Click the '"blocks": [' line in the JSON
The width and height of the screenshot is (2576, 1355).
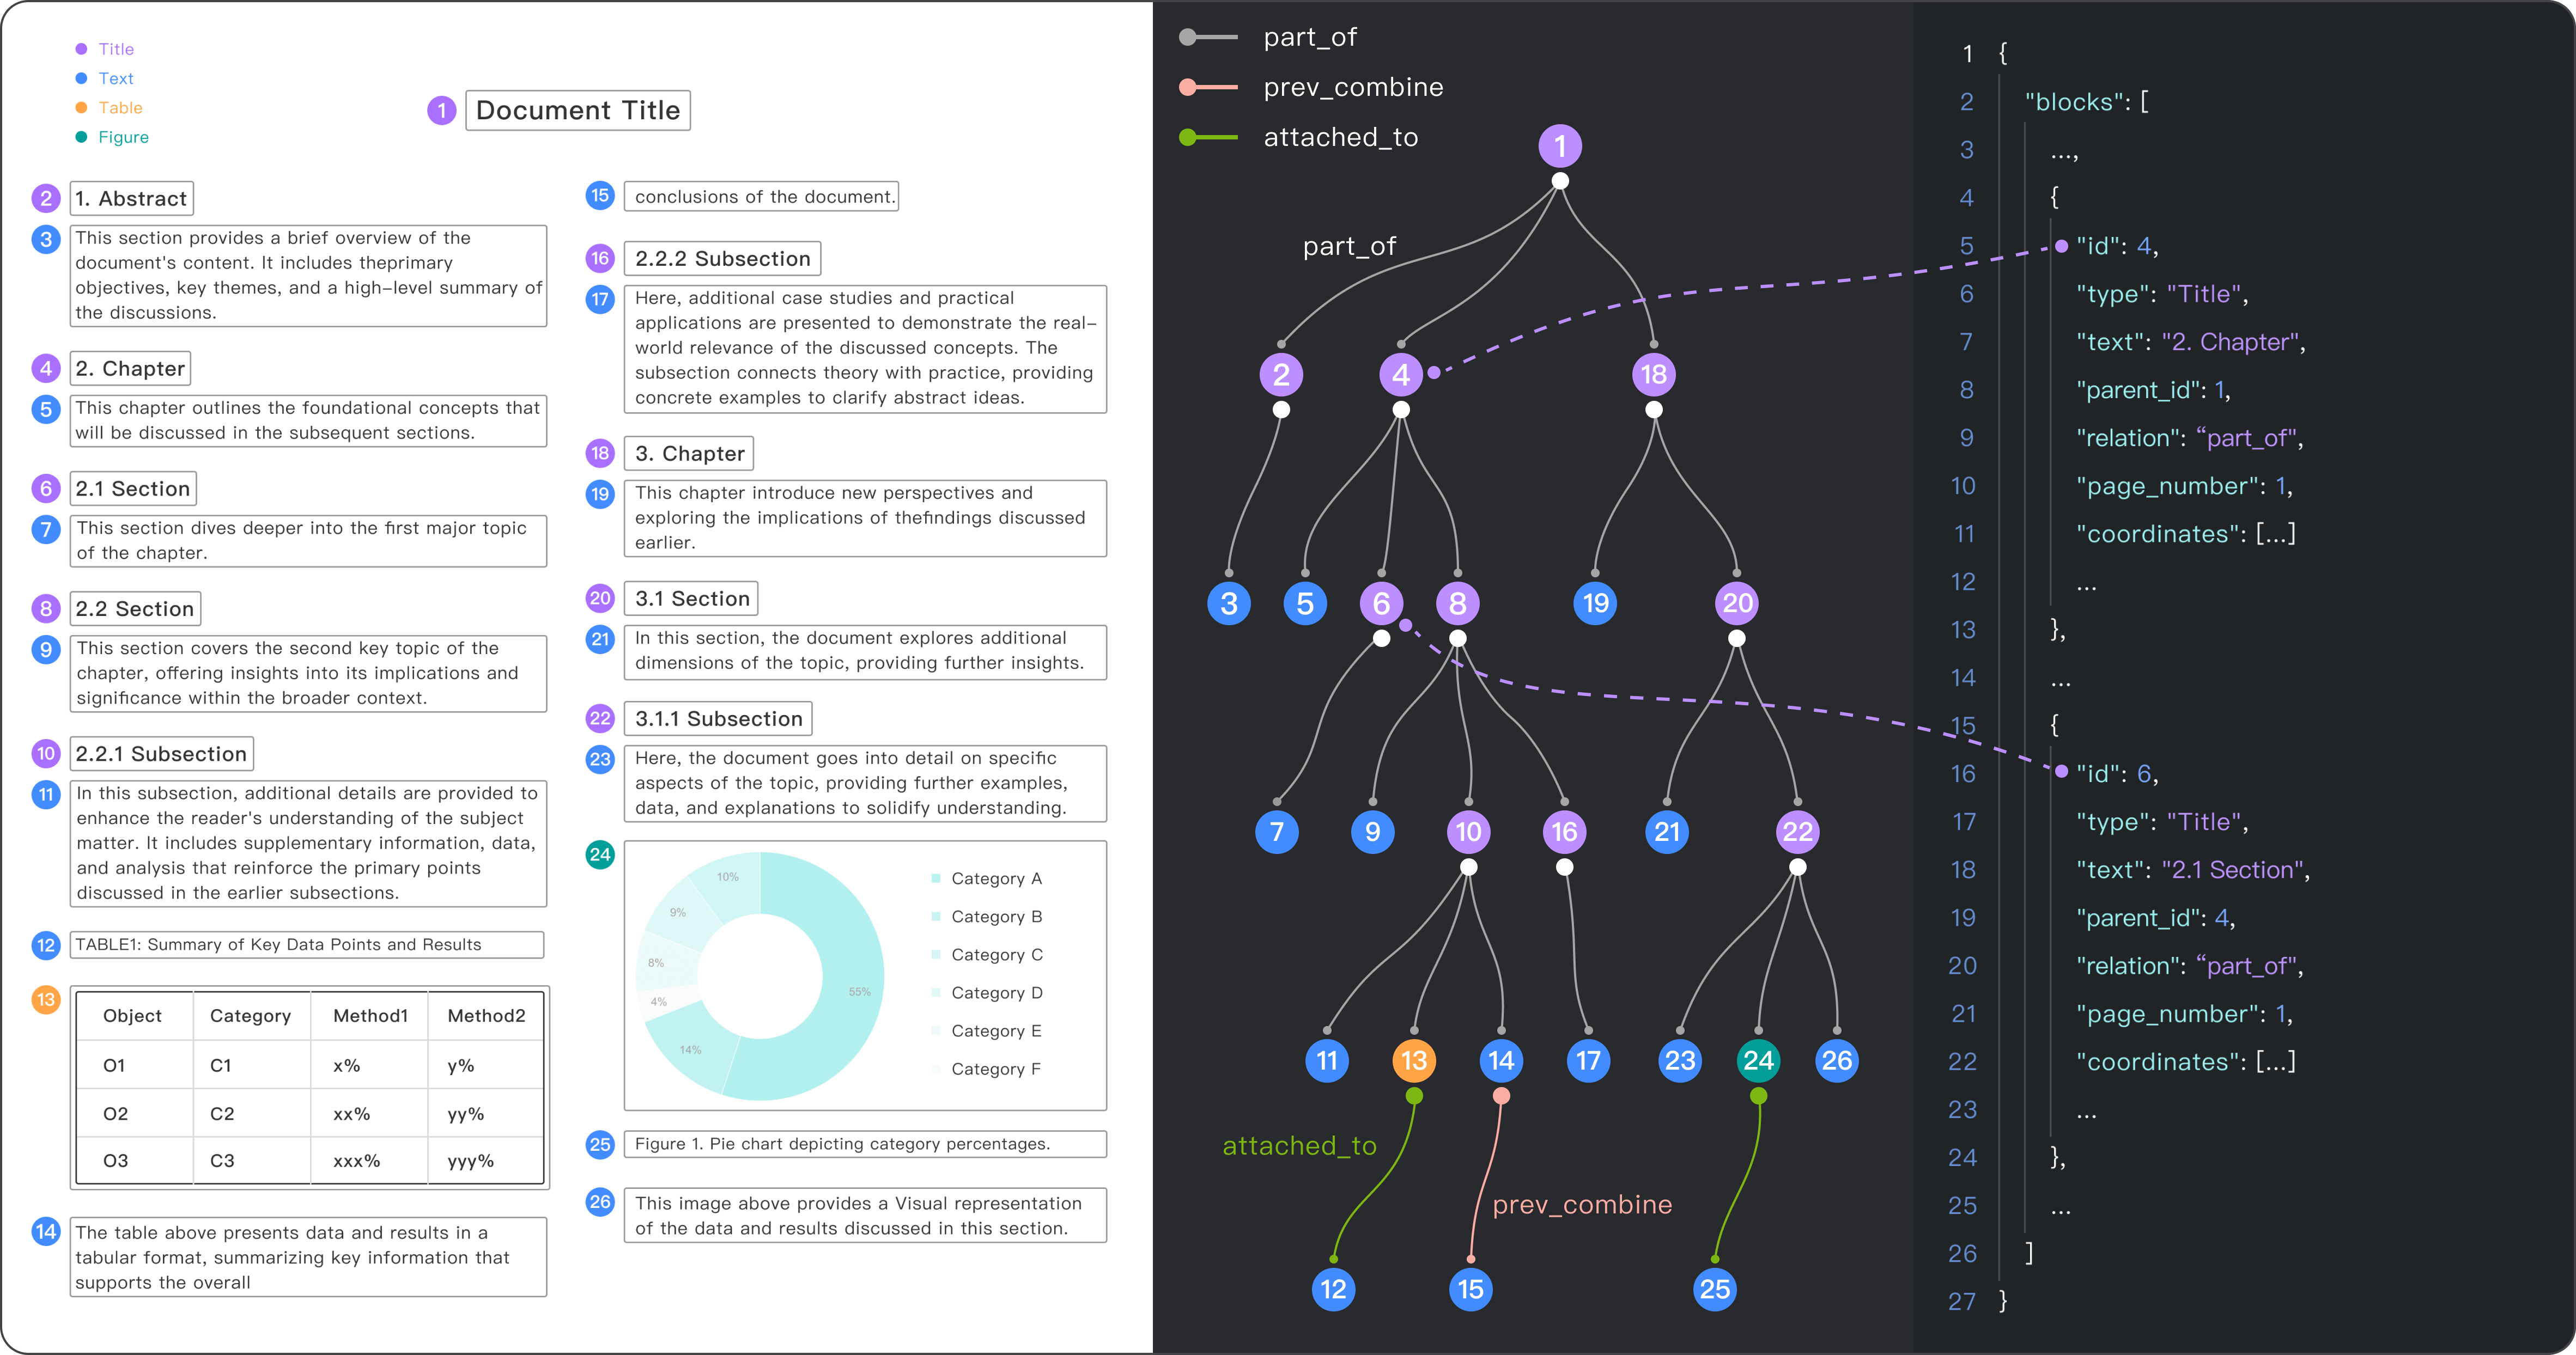click(x=2086, y=102)
